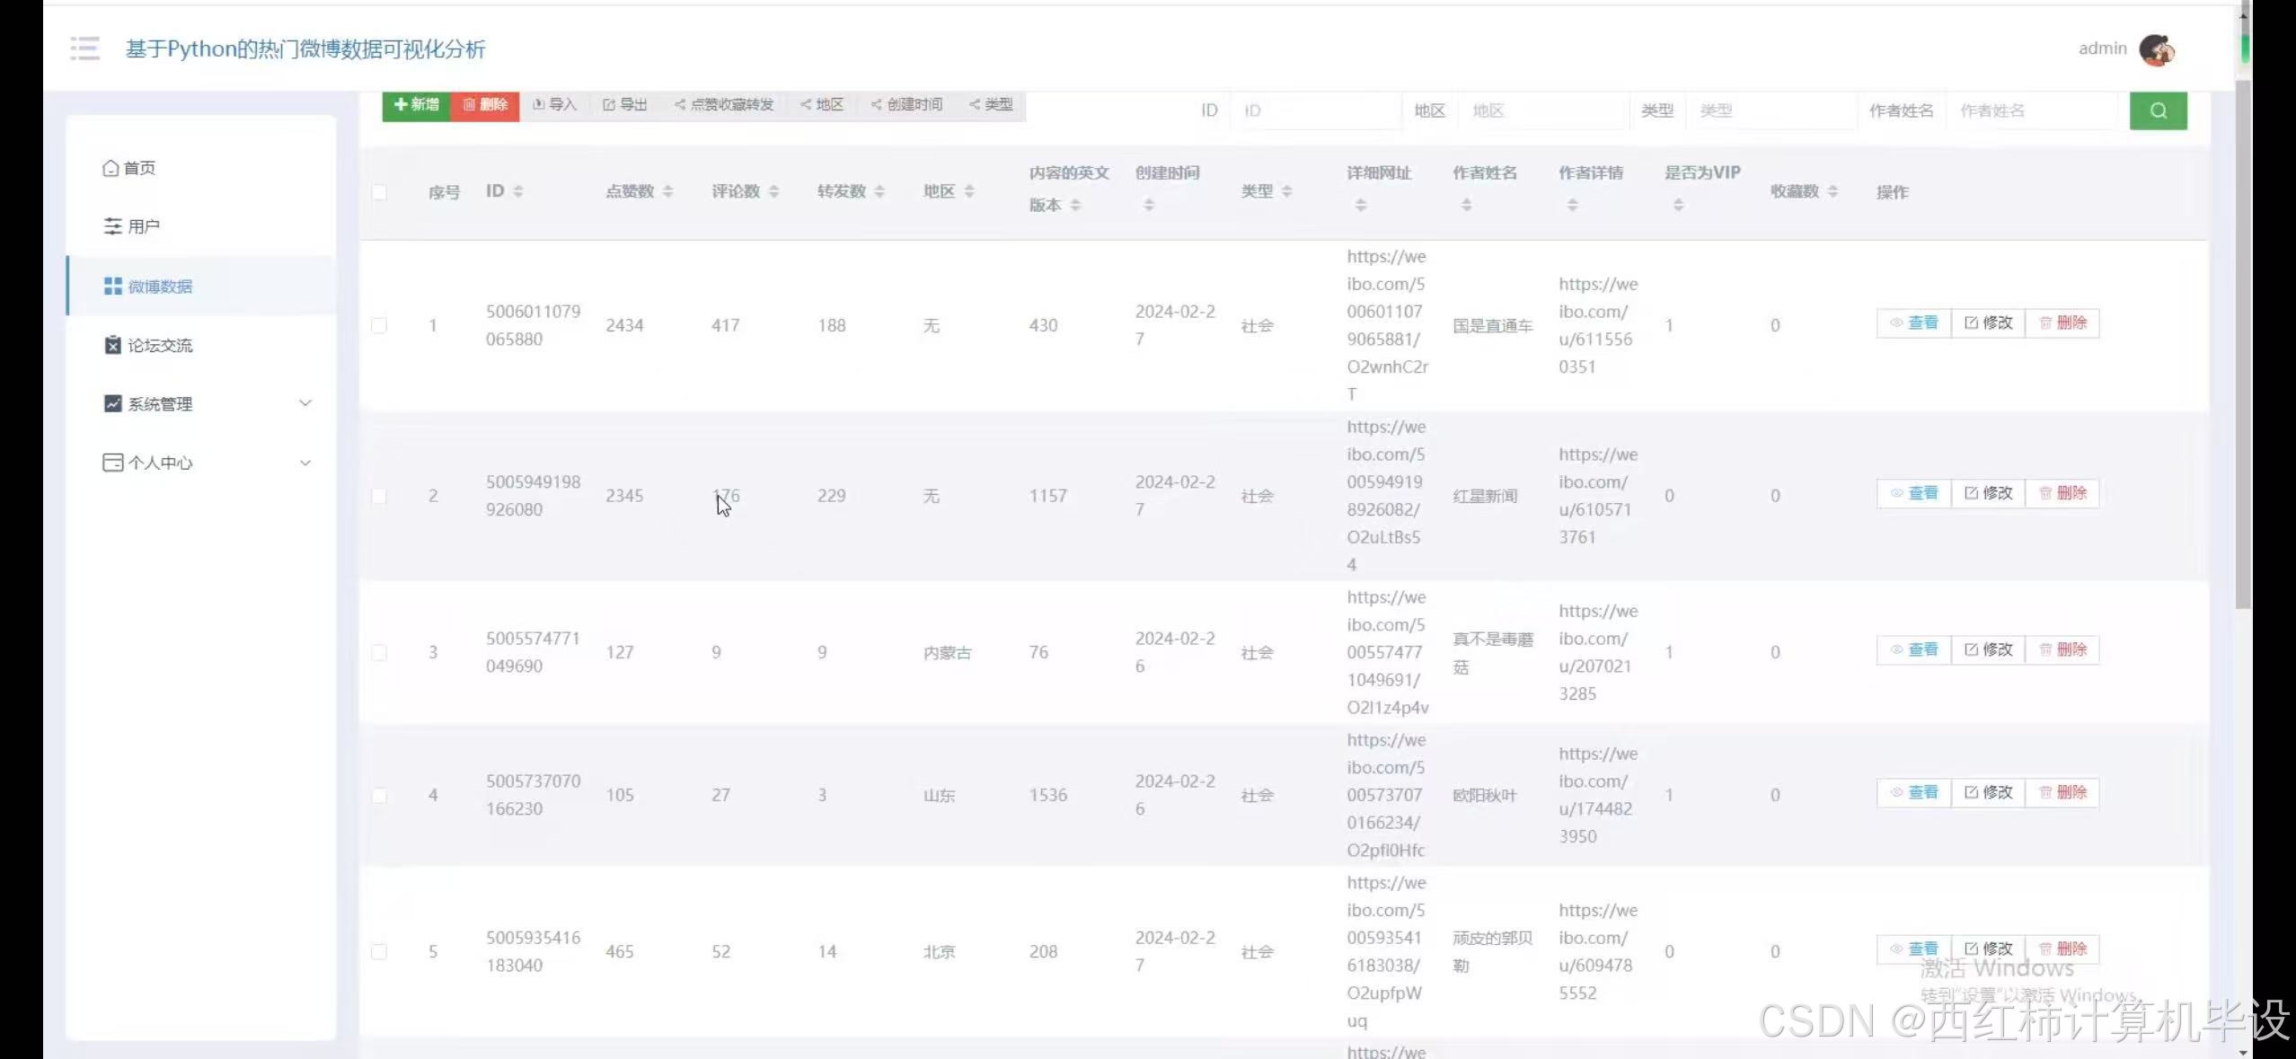Viewport: 2296px width, 1059px height.
Task: Click the 导入 import toolbar button
Action: [554, 105]
